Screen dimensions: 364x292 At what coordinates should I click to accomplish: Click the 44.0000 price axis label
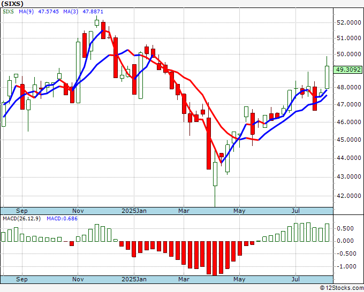point(348,158)
